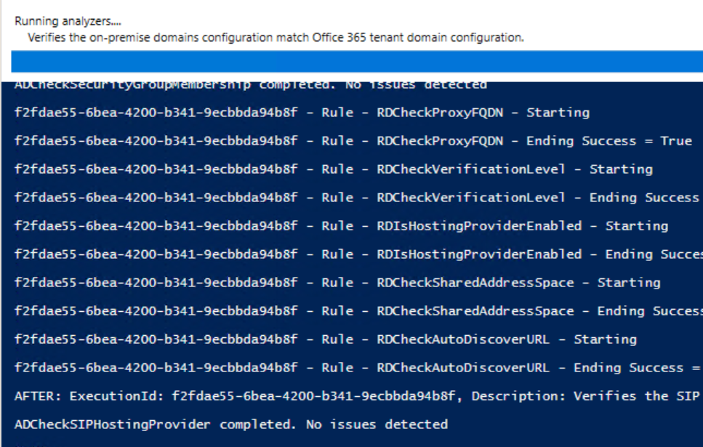
Task: Click "True" on the RDCheckProxyFQDN Ending line
Action: click(675, 141)
